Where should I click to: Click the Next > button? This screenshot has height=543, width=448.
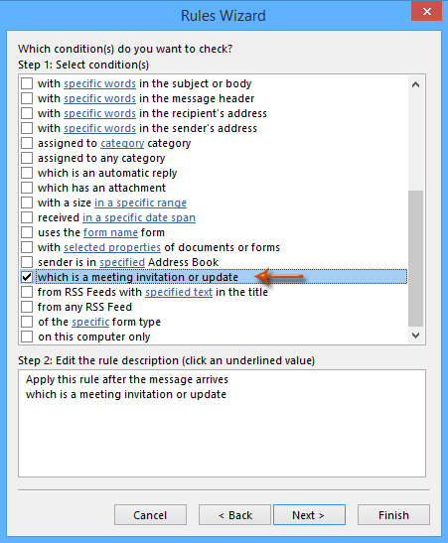click(x=309, y=515)
